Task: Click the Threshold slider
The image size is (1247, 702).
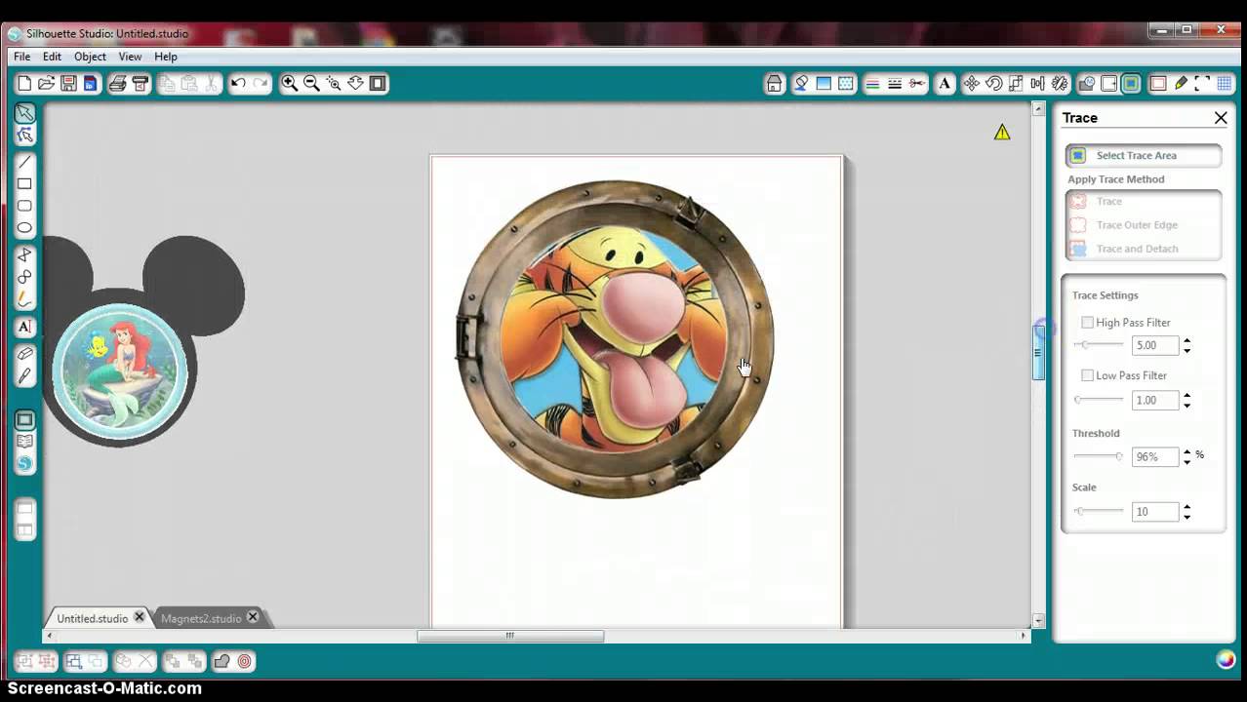Action: click(1099, 456)
